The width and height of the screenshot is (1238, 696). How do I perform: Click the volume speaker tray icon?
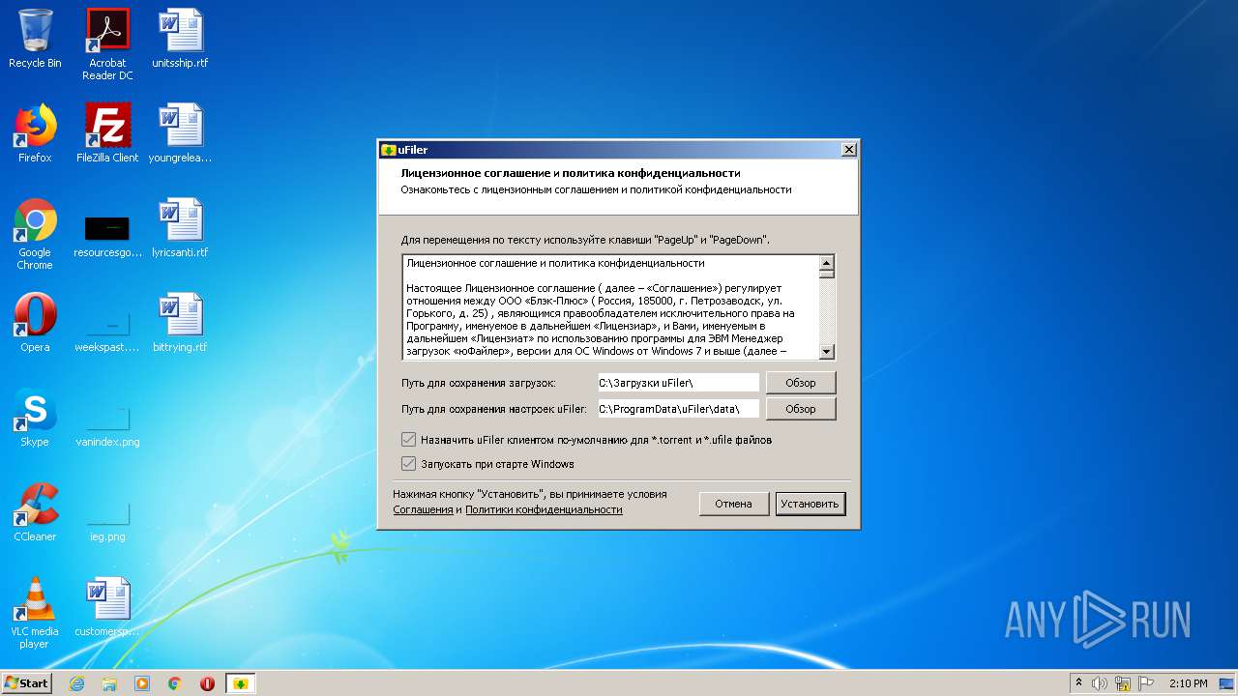coord(1100,683)
